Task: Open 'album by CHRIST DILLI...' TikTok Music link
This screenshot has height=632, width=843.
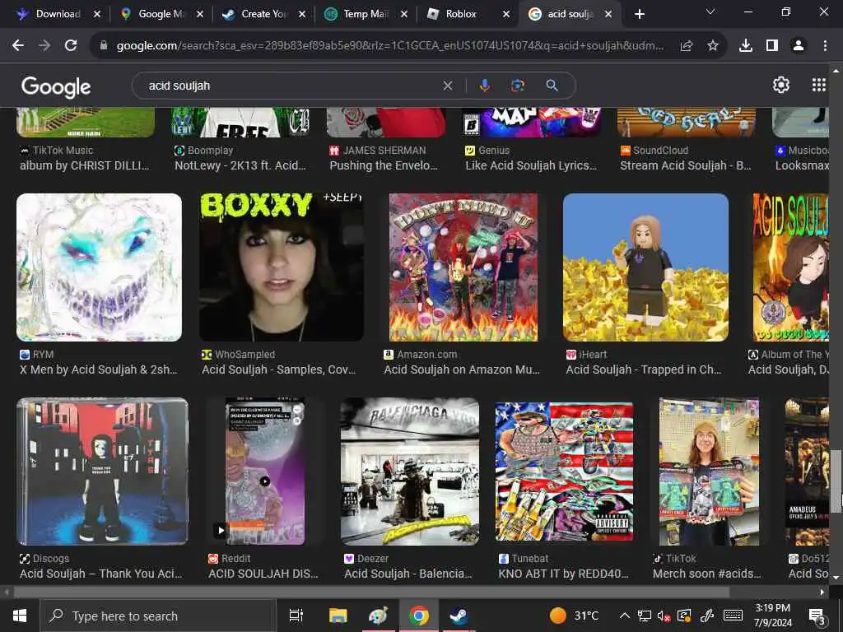Action: click(x=85, y=165)
